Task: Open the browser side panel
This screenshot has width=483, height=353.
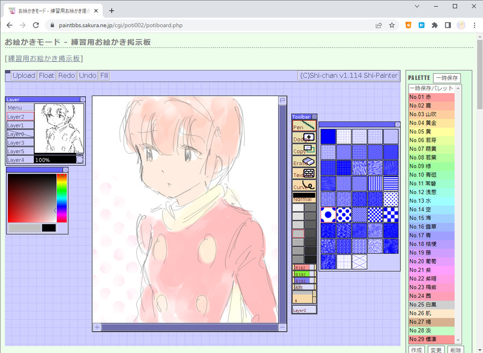Action: 448,25
